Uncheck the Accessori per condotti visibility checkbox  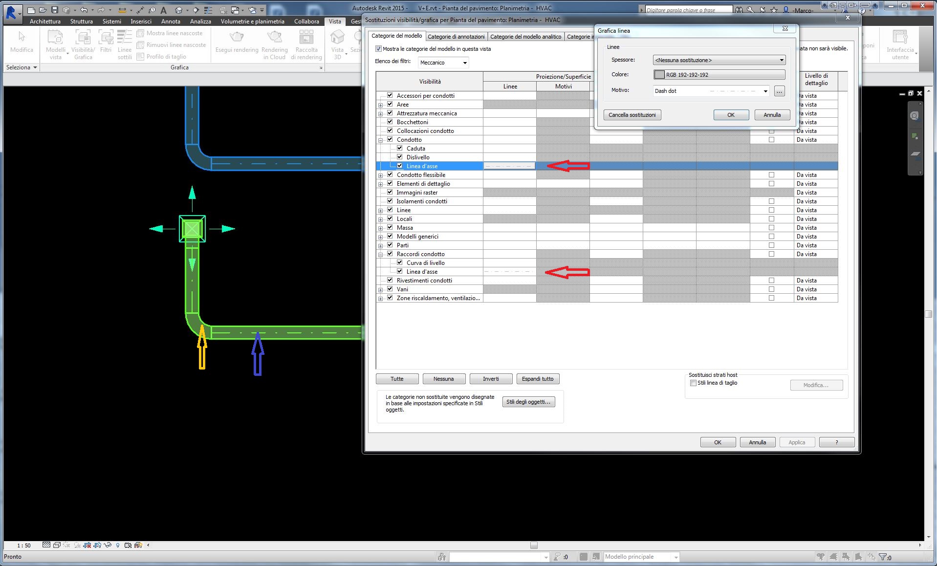point(390,95)
